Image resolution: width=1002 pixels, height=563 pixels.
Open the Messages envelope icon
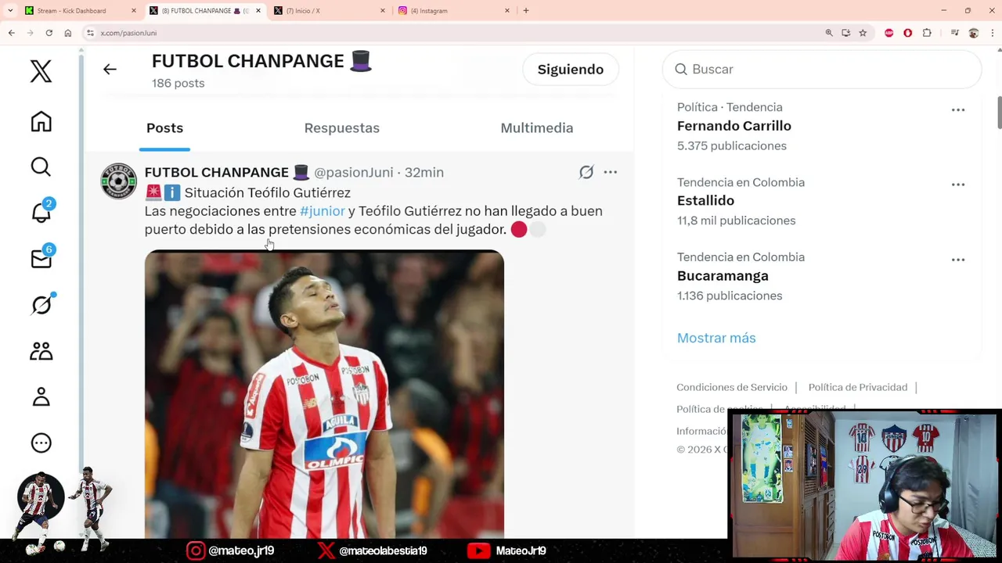pos(41,259)
